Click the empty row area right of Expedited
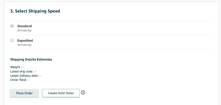The width and height of the screenshot is (221, 105). (x=123, y=42)
